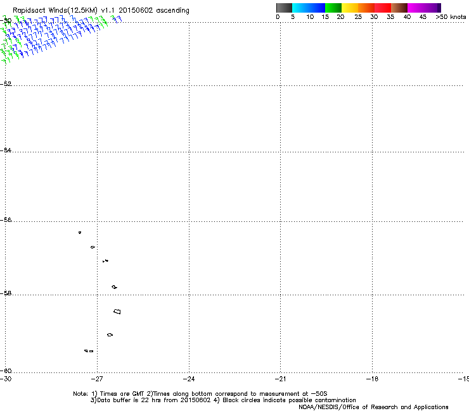Select the '-56' latitude axis label
The height and width of the screenshot is (411, 469).
click(x=6, y=220)
